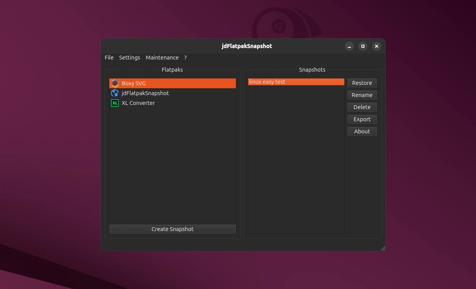Viewport: 476px width, 289px height.
Task: Select jdFlatpakSnapshot in the Flatpaks list
Action: [145, 93]
